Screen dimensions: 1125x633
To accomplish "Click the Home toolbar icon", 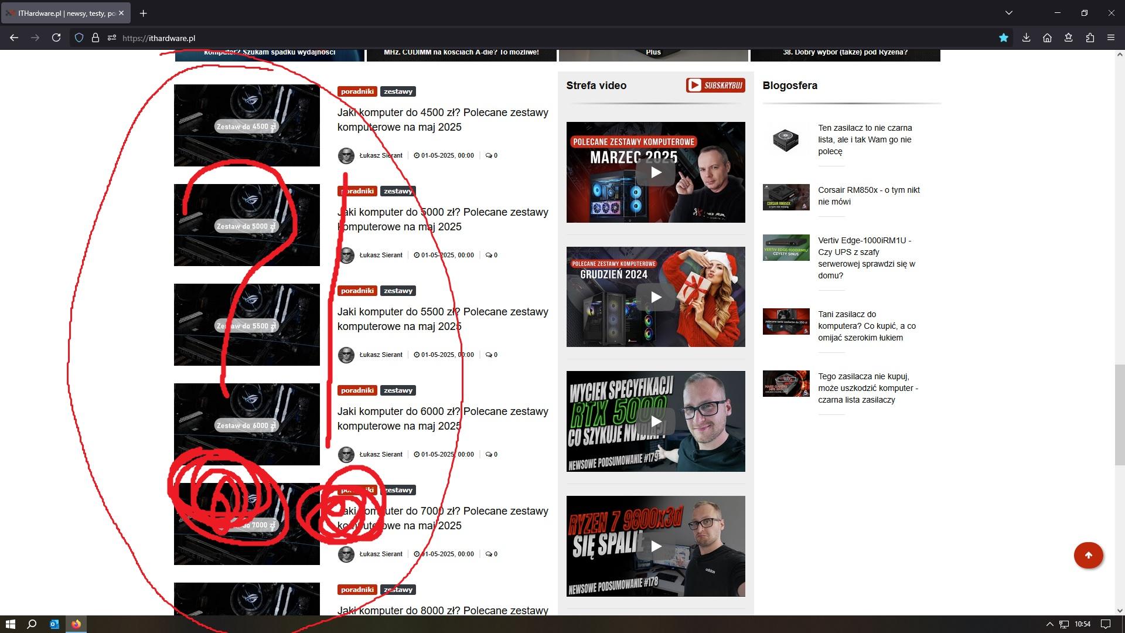I will pyautogui.click(x=1047, y=38).
